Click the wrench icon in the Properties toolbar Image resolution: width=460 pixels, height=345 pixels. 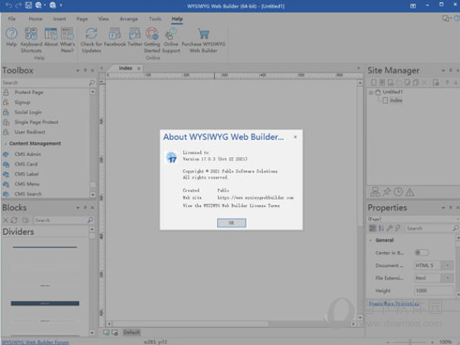389,228
